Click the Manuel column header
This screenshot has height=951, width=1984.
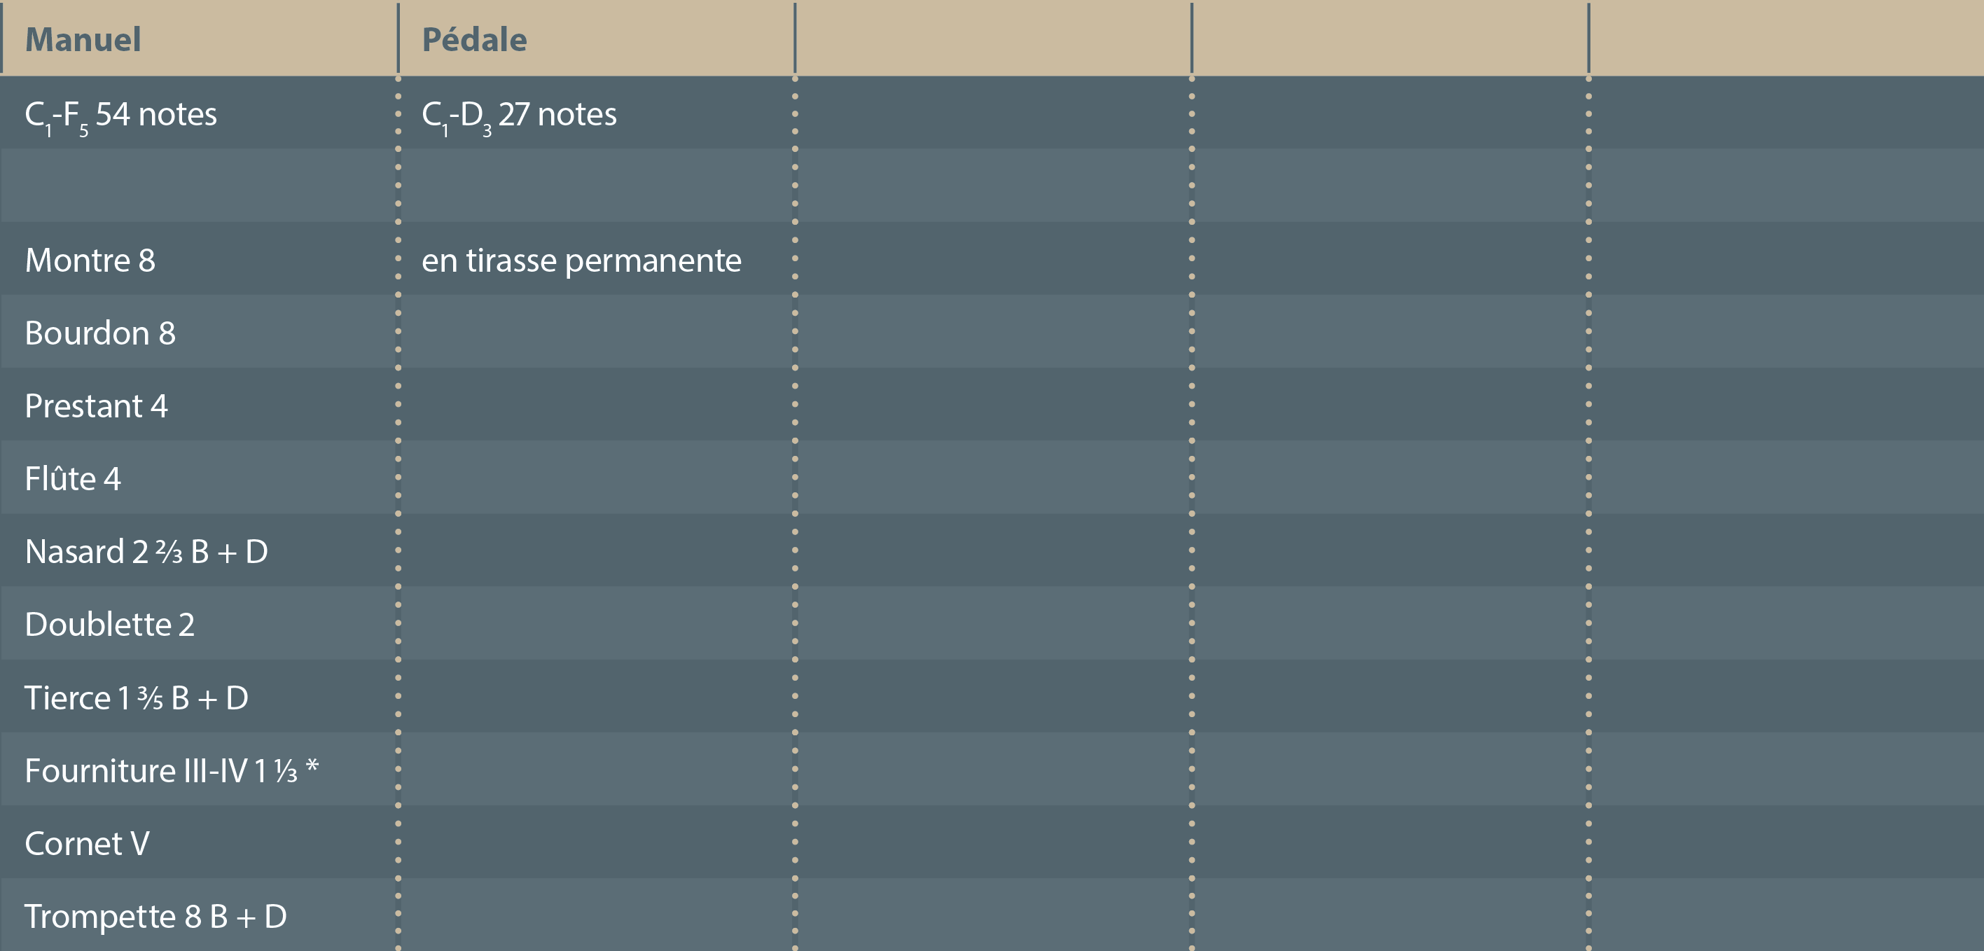[x=83, y=40]
